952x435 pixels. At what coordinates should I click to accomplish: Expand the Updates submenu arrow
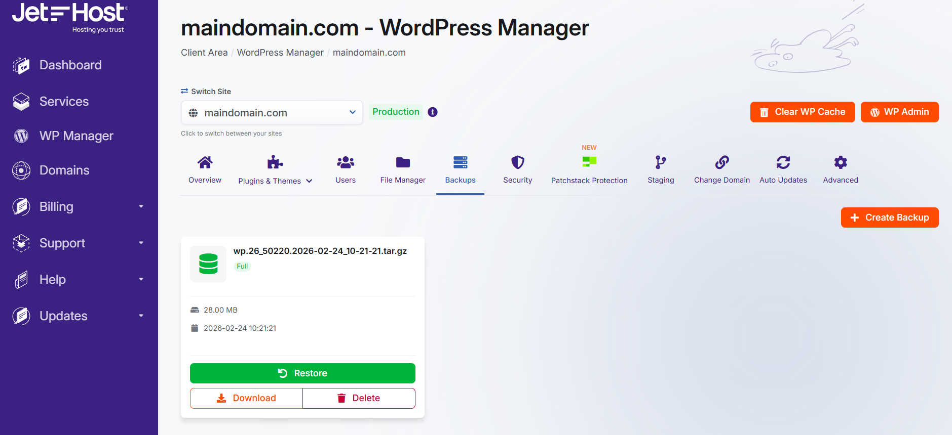141,316
